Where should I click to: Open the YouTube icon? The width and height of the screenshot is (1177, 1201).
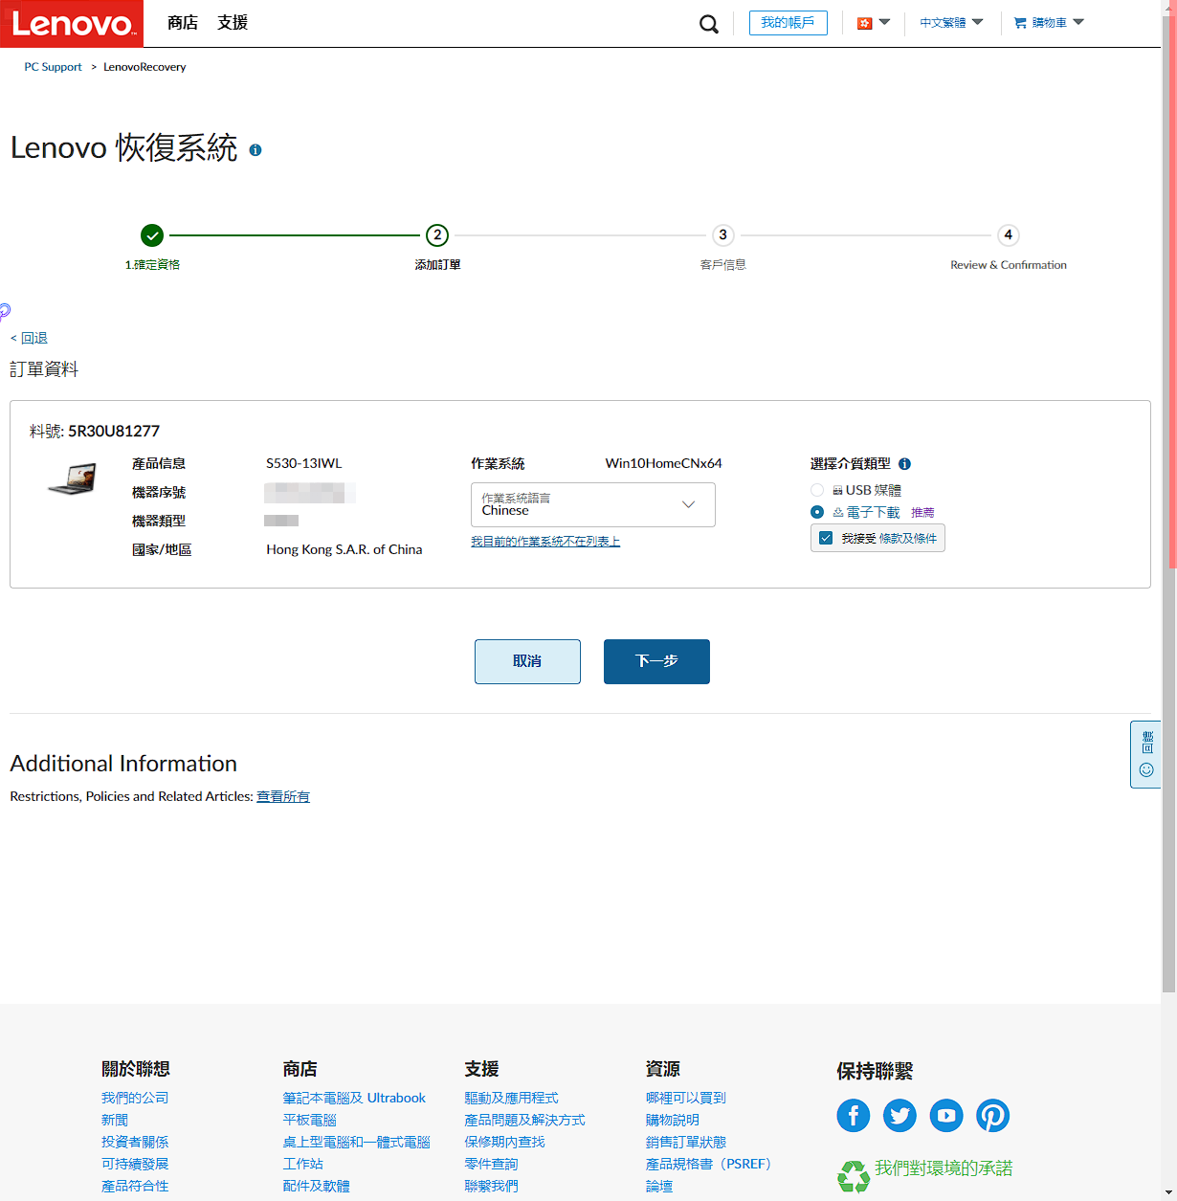pos(946,1116)
